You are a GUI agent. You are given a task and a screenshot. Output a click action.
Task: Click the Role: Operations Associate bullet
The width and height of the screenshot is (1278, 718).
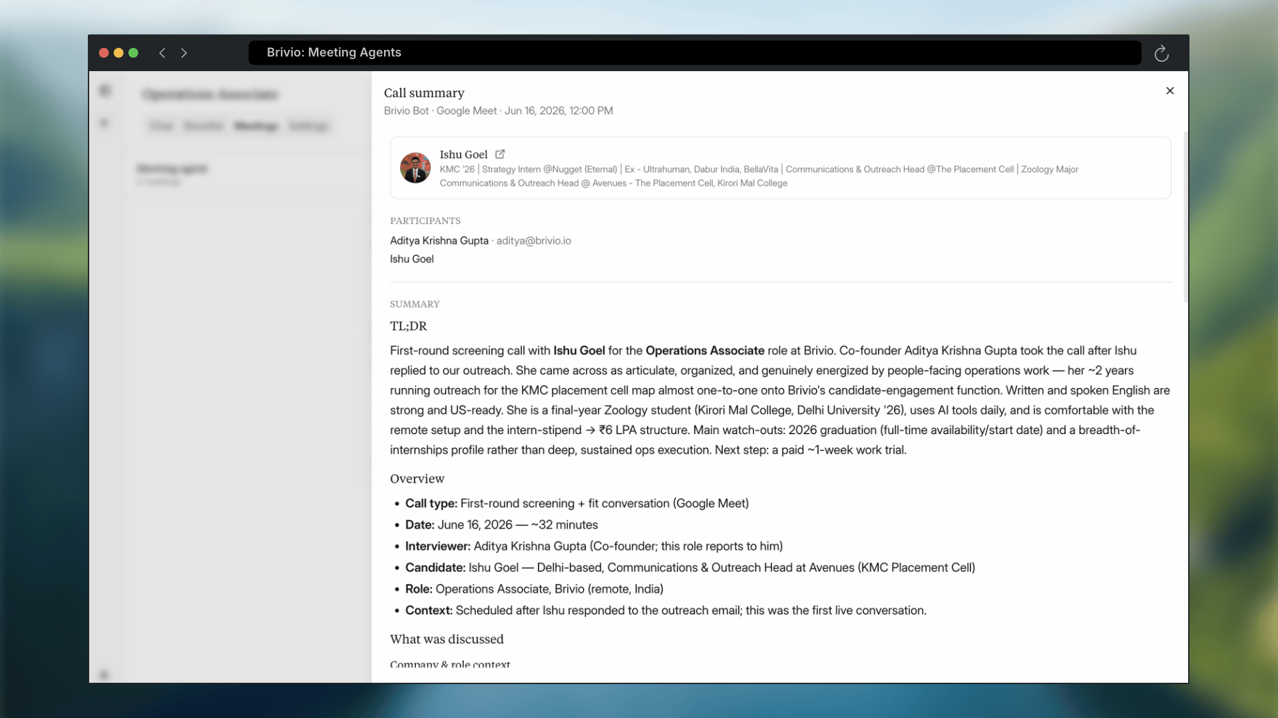(x=534, y=589)
